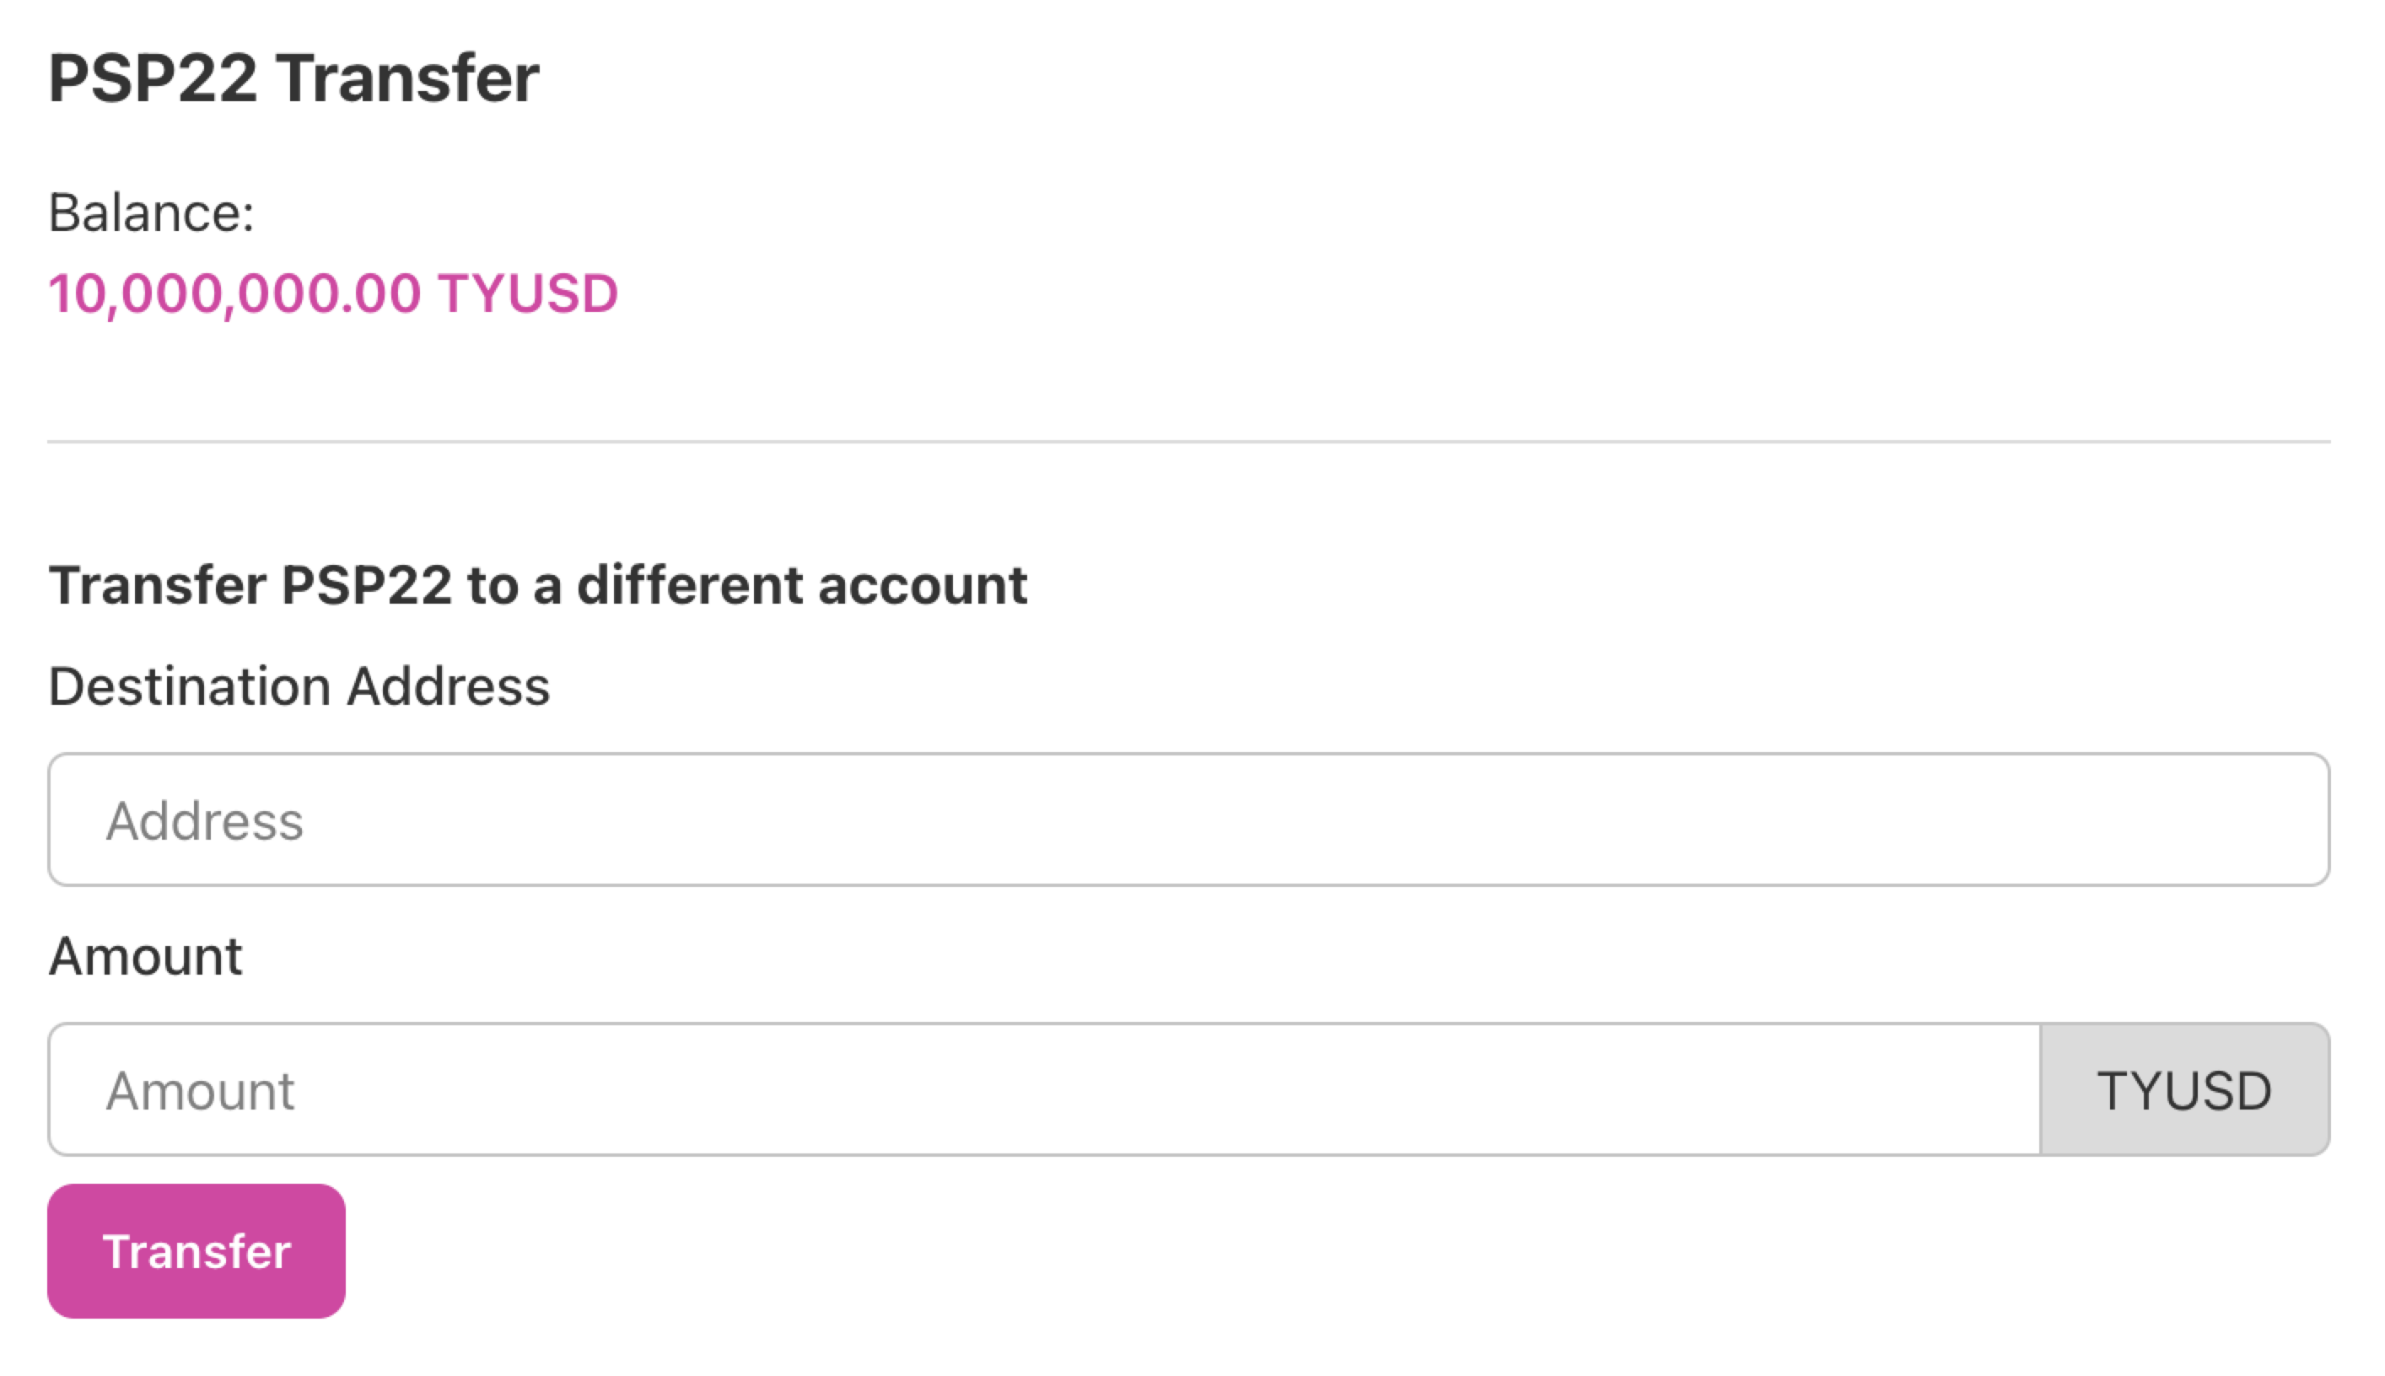Click the number 10,000,000.00 in the balance

234,293
